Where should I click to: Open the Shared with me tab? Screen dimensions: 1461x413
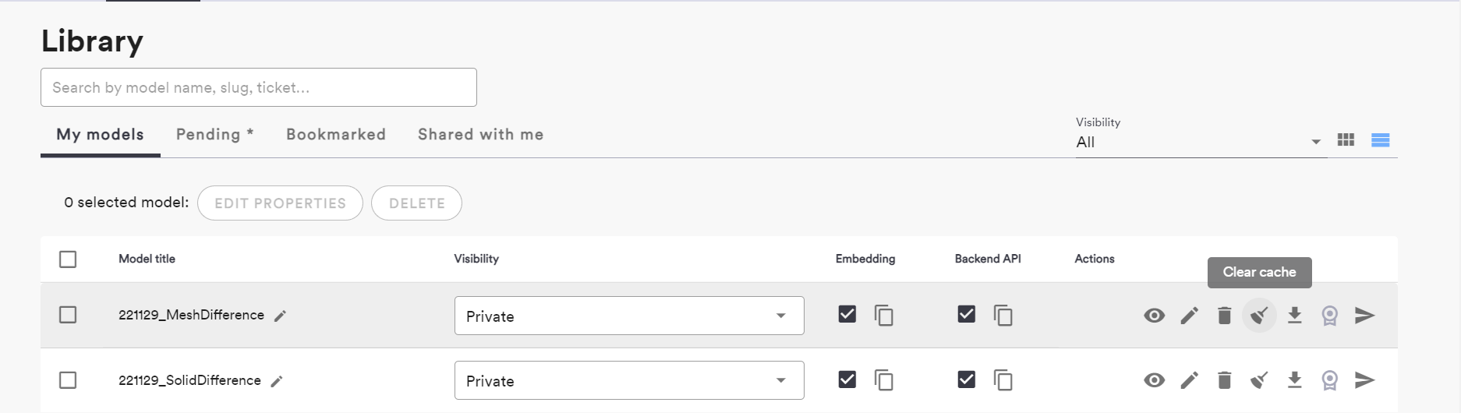click(x=480, y=134)
